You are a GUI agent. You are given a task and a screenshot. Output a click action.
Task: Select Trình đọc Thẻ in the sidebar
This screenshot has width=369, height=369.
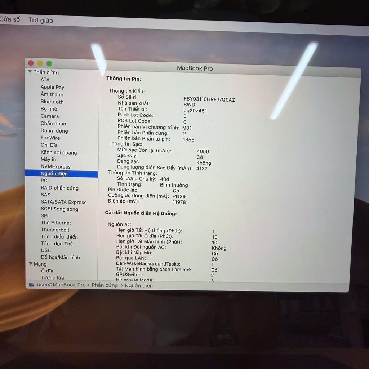(x=57, y=243)
